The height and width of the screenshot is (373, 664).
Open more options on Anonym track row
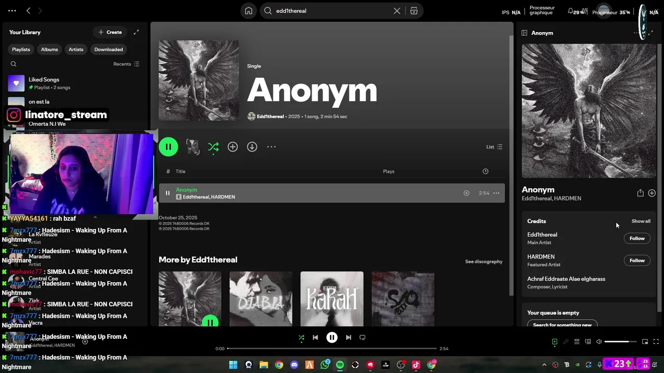click(x=496, y=193)
